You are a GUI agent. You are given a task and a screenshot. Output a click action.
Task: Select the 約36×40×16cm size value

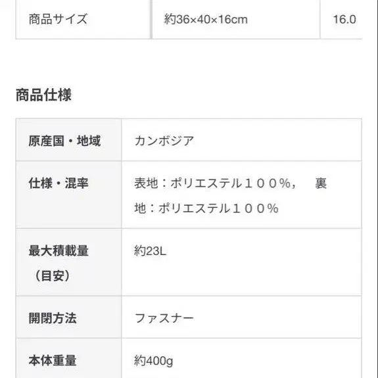pos(206,19)
